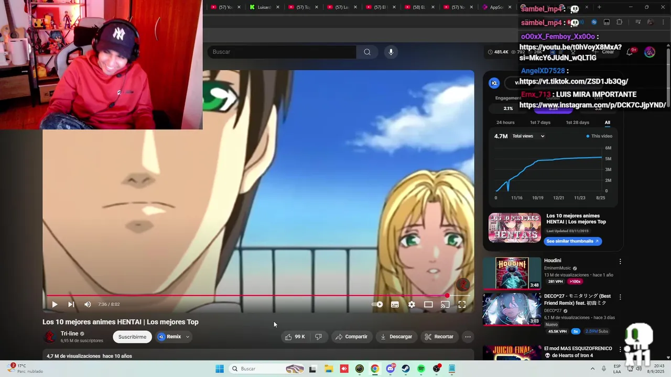Visit the Tri-line channel name link
The height and width of the screenshot is (377, 671).
tap(69, 334)
